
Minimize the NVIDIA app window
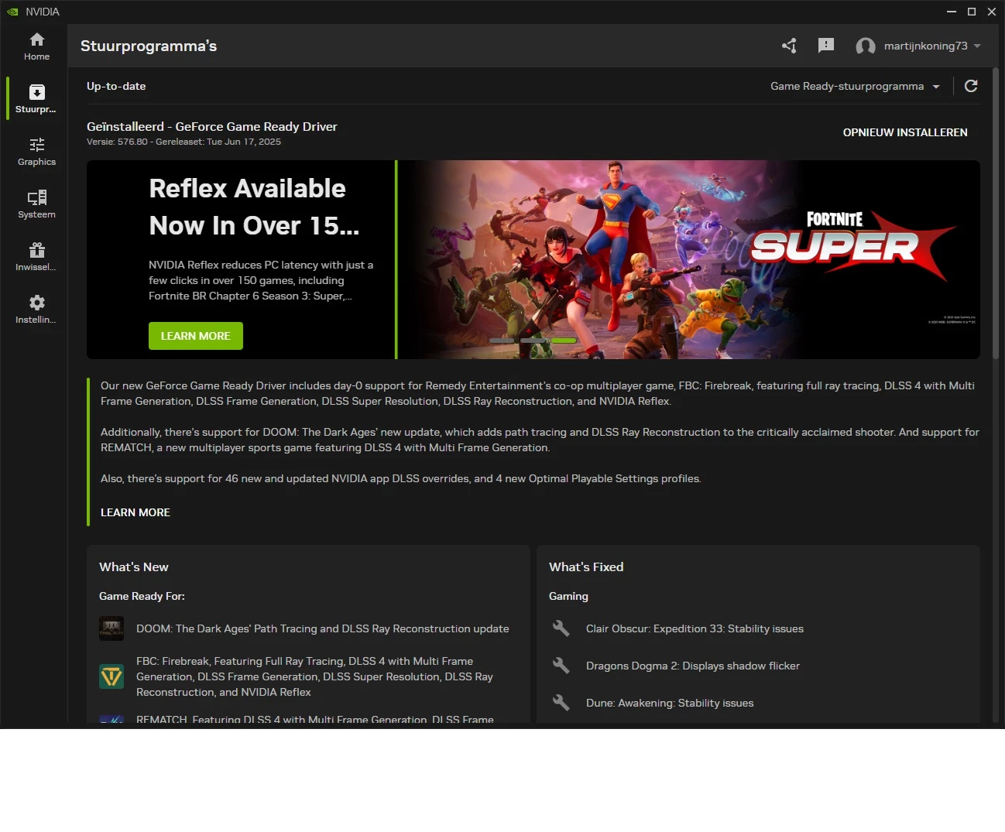pos(952,12)
